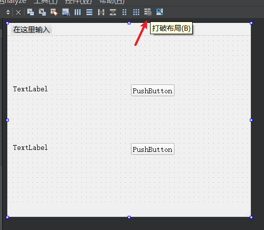
Task: Select the Edit Widgets mode icon
Action: pos(31,12)
